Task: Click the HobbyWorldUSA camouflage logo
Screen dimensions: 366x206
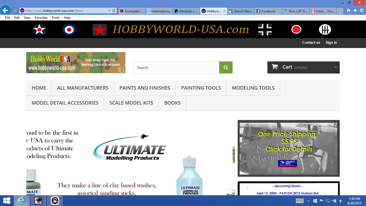Action: pos(76,62)
